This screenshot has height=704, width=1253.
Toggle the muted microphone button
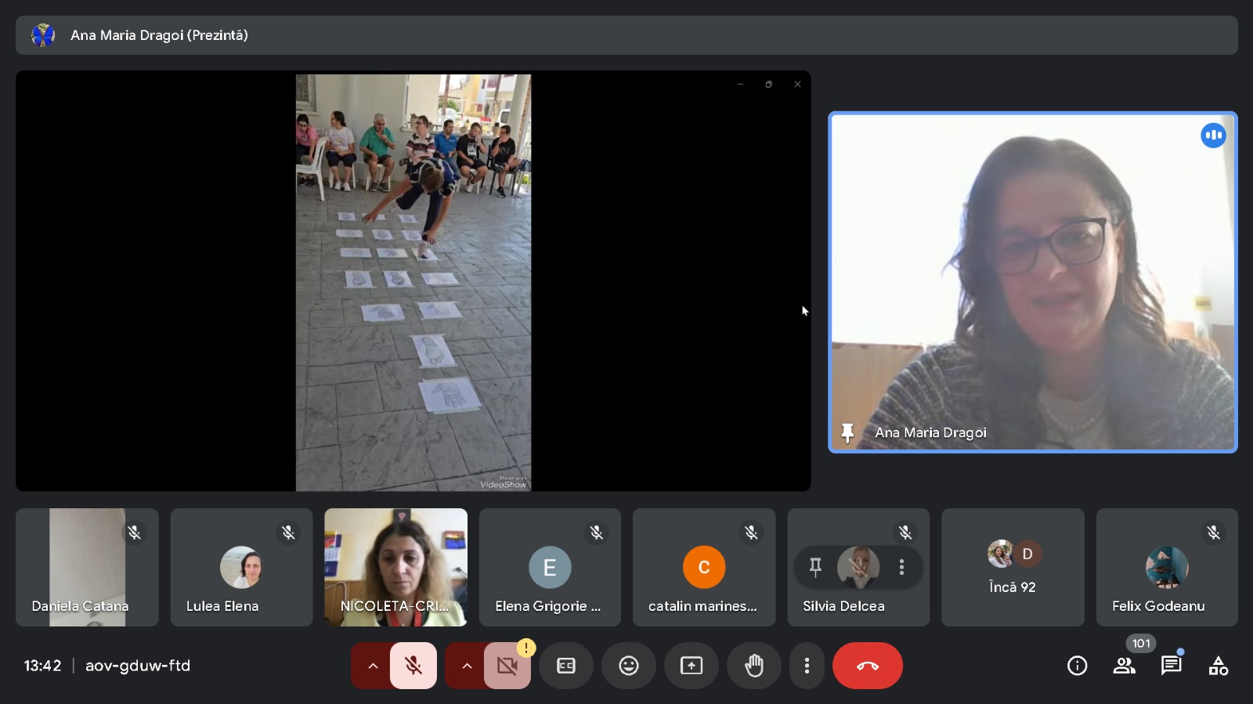[x=413, y=666]
